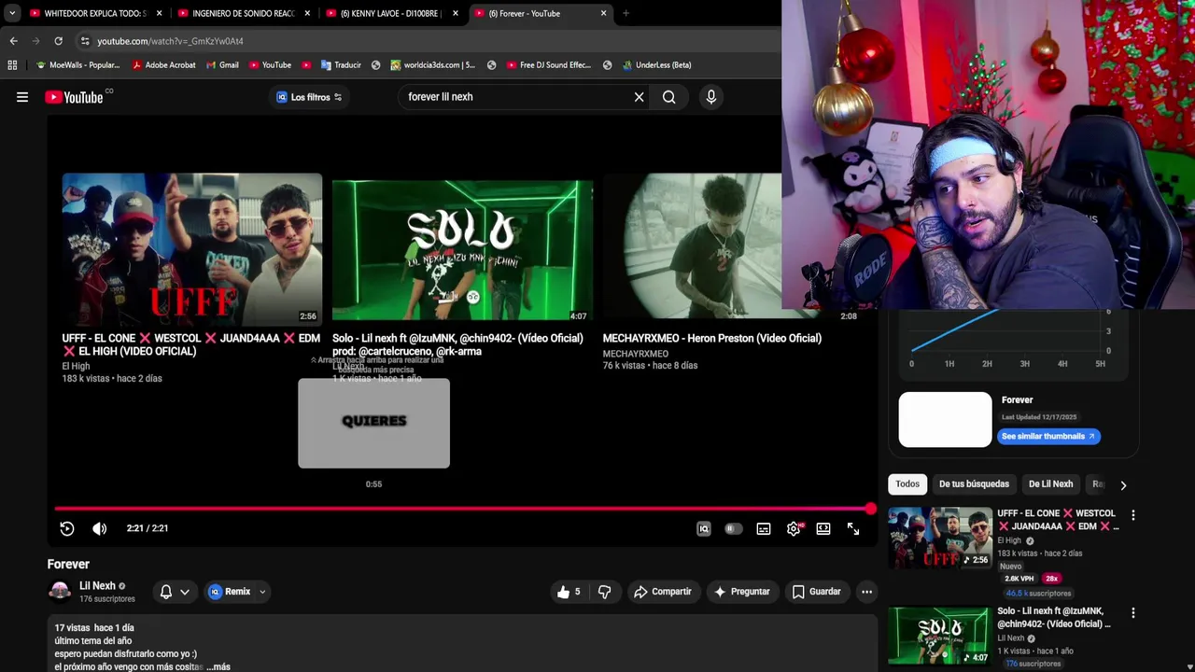Select the 'De tus búsquedas' chip

click(x=974, y=483)
